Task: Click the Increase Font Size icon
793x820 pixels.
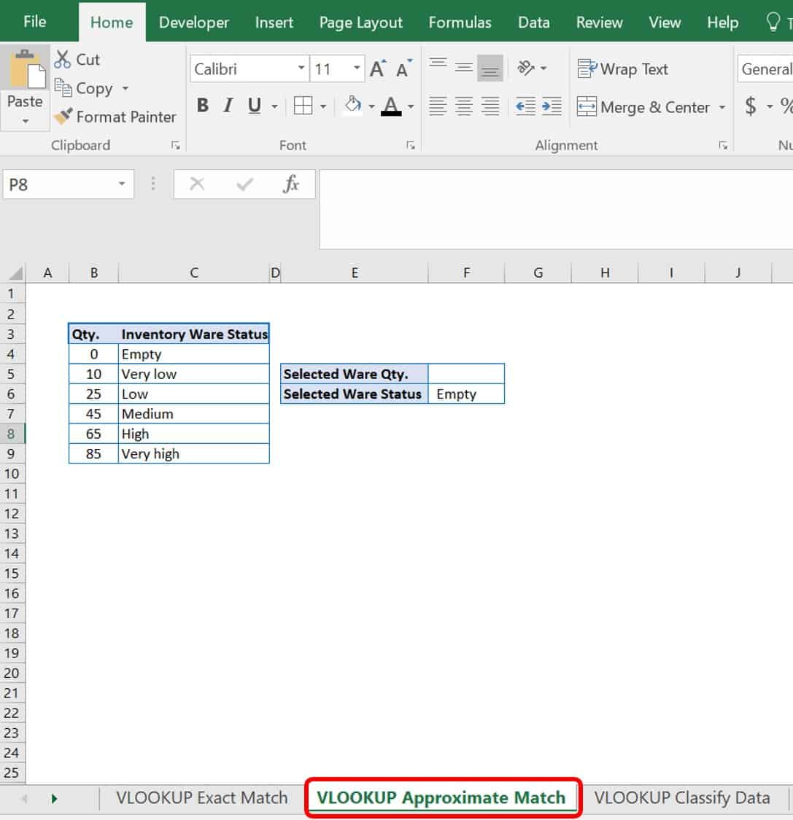Action: pos(377,69)
